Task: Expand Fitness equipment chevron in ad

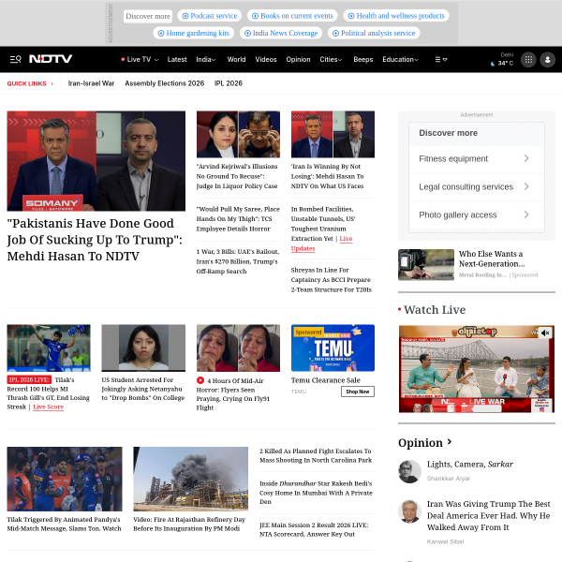Action: [x=526, y=158]
